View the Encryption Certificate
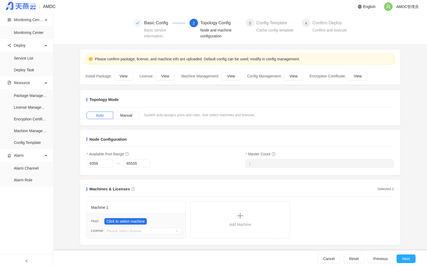Screen dimensions: 427x267 [358, 76]
